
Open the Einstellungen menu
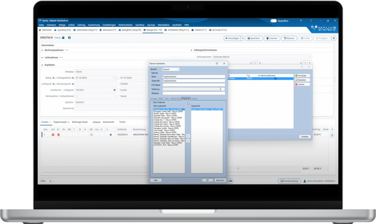(x=109, y=25)
